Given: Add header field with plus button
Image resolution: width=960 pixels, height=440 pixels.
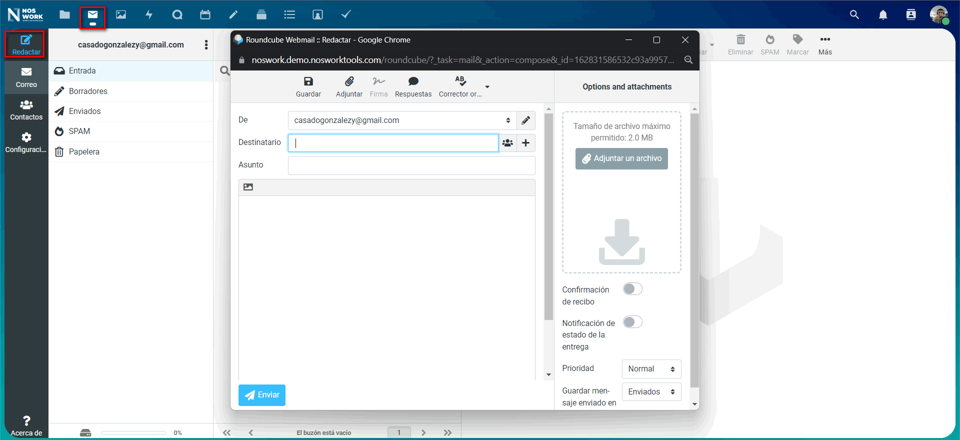Looking at the screenshot, I should tap(526, 143).
